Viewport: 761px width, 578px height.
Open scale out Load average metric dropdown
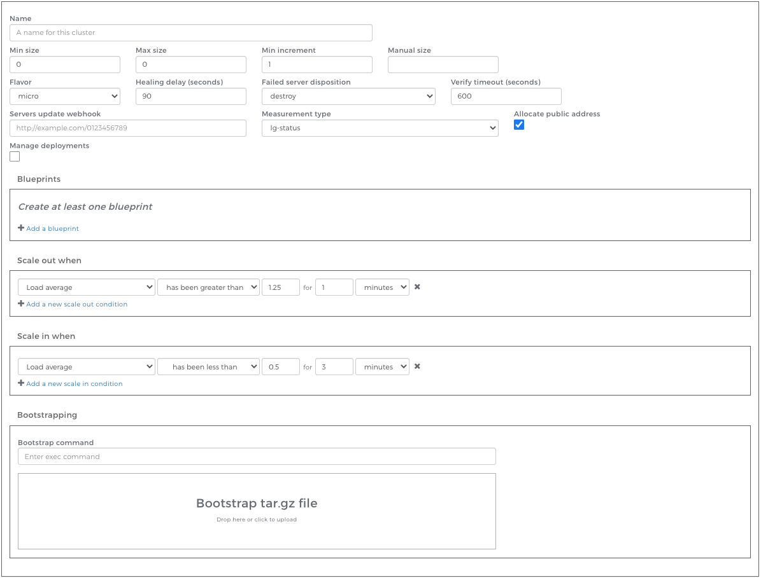point(87,287)
